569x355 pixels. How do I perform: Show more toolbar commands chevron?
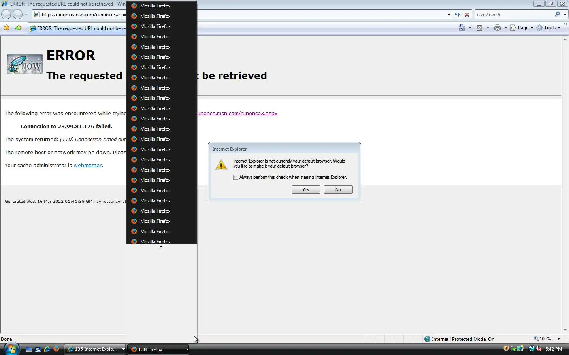565,24
